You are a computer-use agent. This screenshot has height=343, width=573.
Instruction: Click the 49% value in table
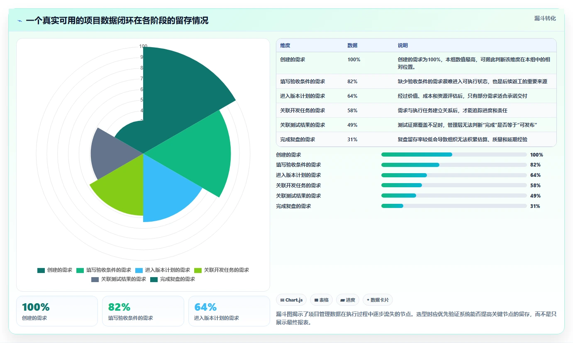click(352, 125)
